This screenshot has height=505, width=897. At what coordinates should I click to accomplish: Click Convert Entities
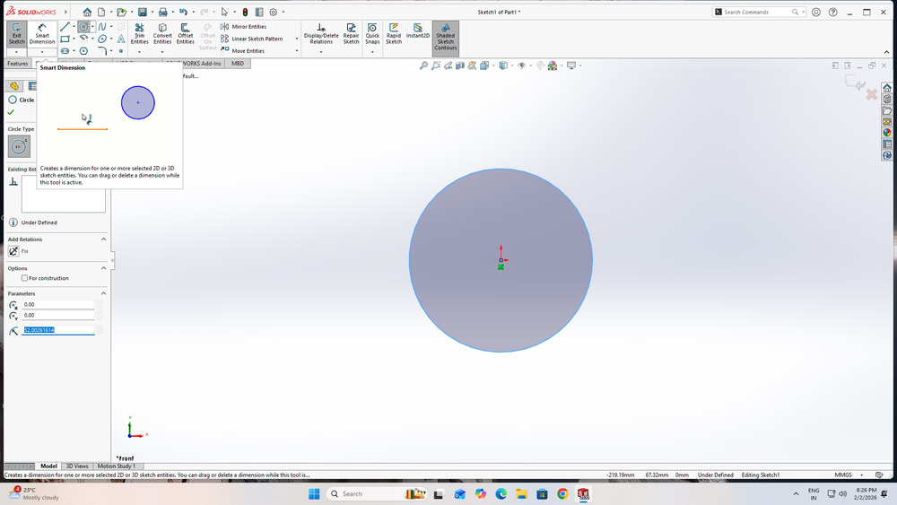(x=162, y=34)
